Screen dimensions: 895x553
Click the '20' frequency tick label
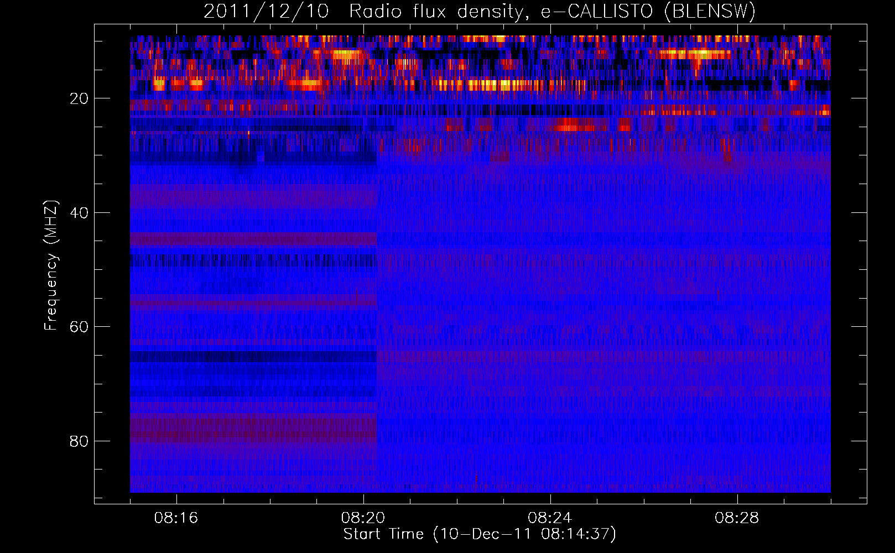coord(80,98)
